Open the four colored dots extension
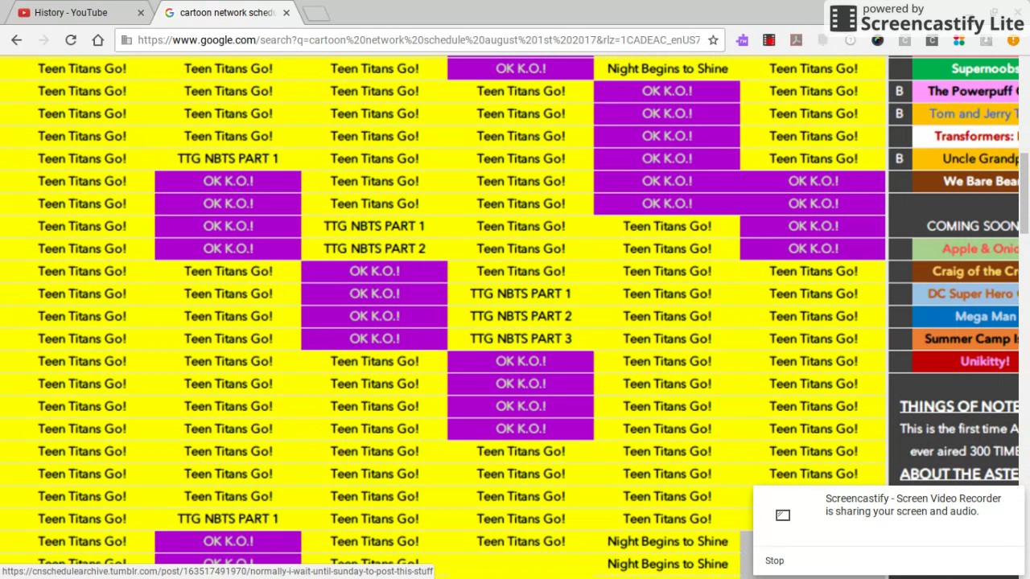 tap(958, 40)
